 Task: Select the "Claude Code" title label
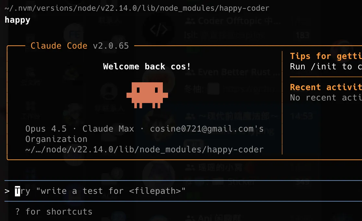pyautogui.click(x=59, y=46)
